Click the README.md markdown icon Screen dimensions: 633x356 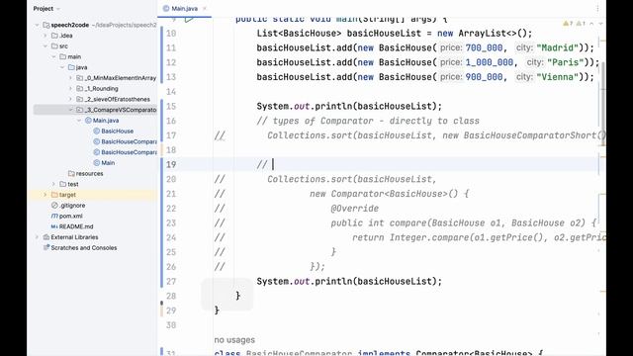click(54, 226)
